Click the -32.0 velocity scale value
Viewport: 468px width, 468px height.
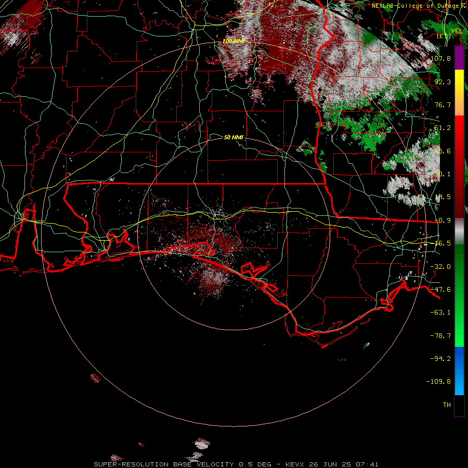tap(440, 267)
